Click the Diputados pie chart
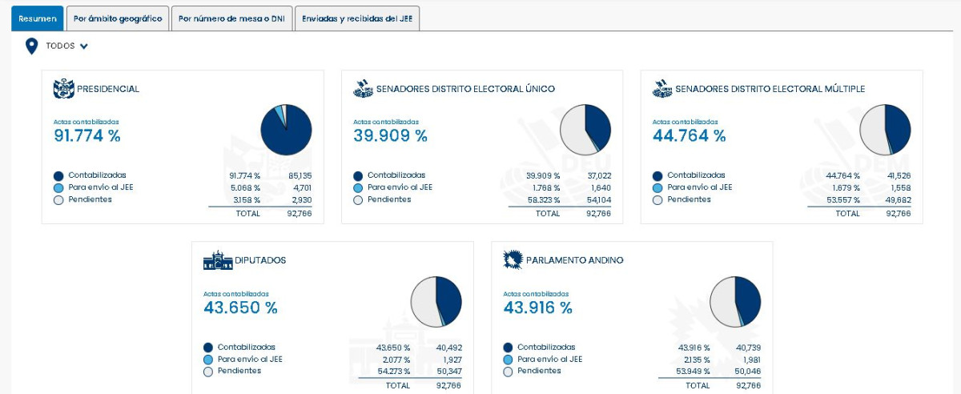This screenshot has height=394, width=961. pyautogui.click(x=436, y=302)
